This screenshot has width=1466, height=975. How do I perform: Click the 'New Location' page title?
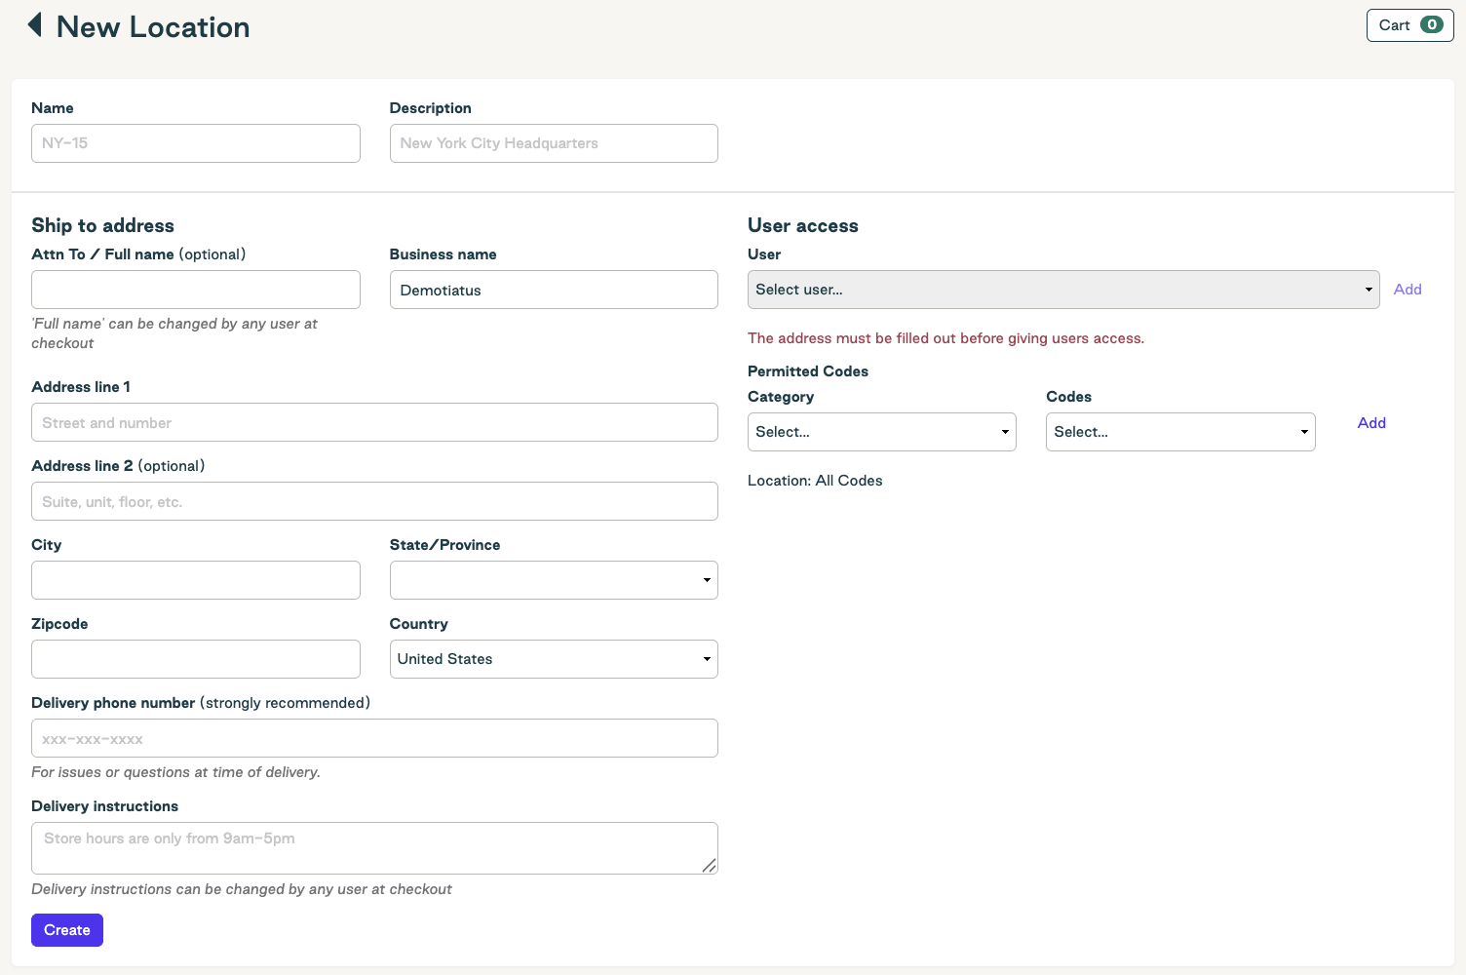pyautogui.click(x=153, y=26)
